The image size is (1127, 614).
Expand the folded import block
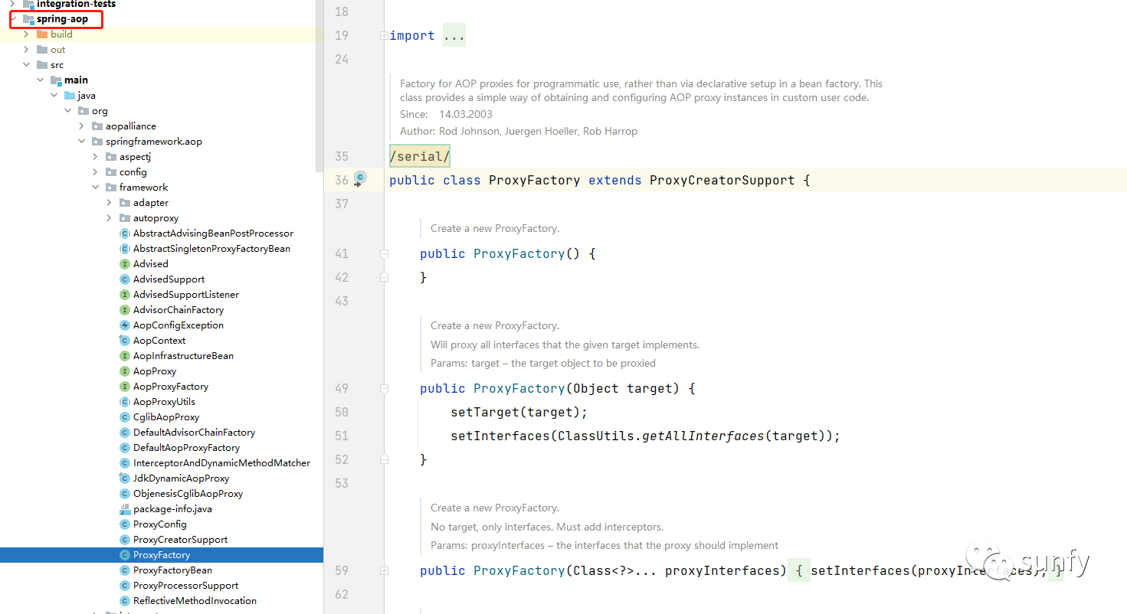click(384, 35)
